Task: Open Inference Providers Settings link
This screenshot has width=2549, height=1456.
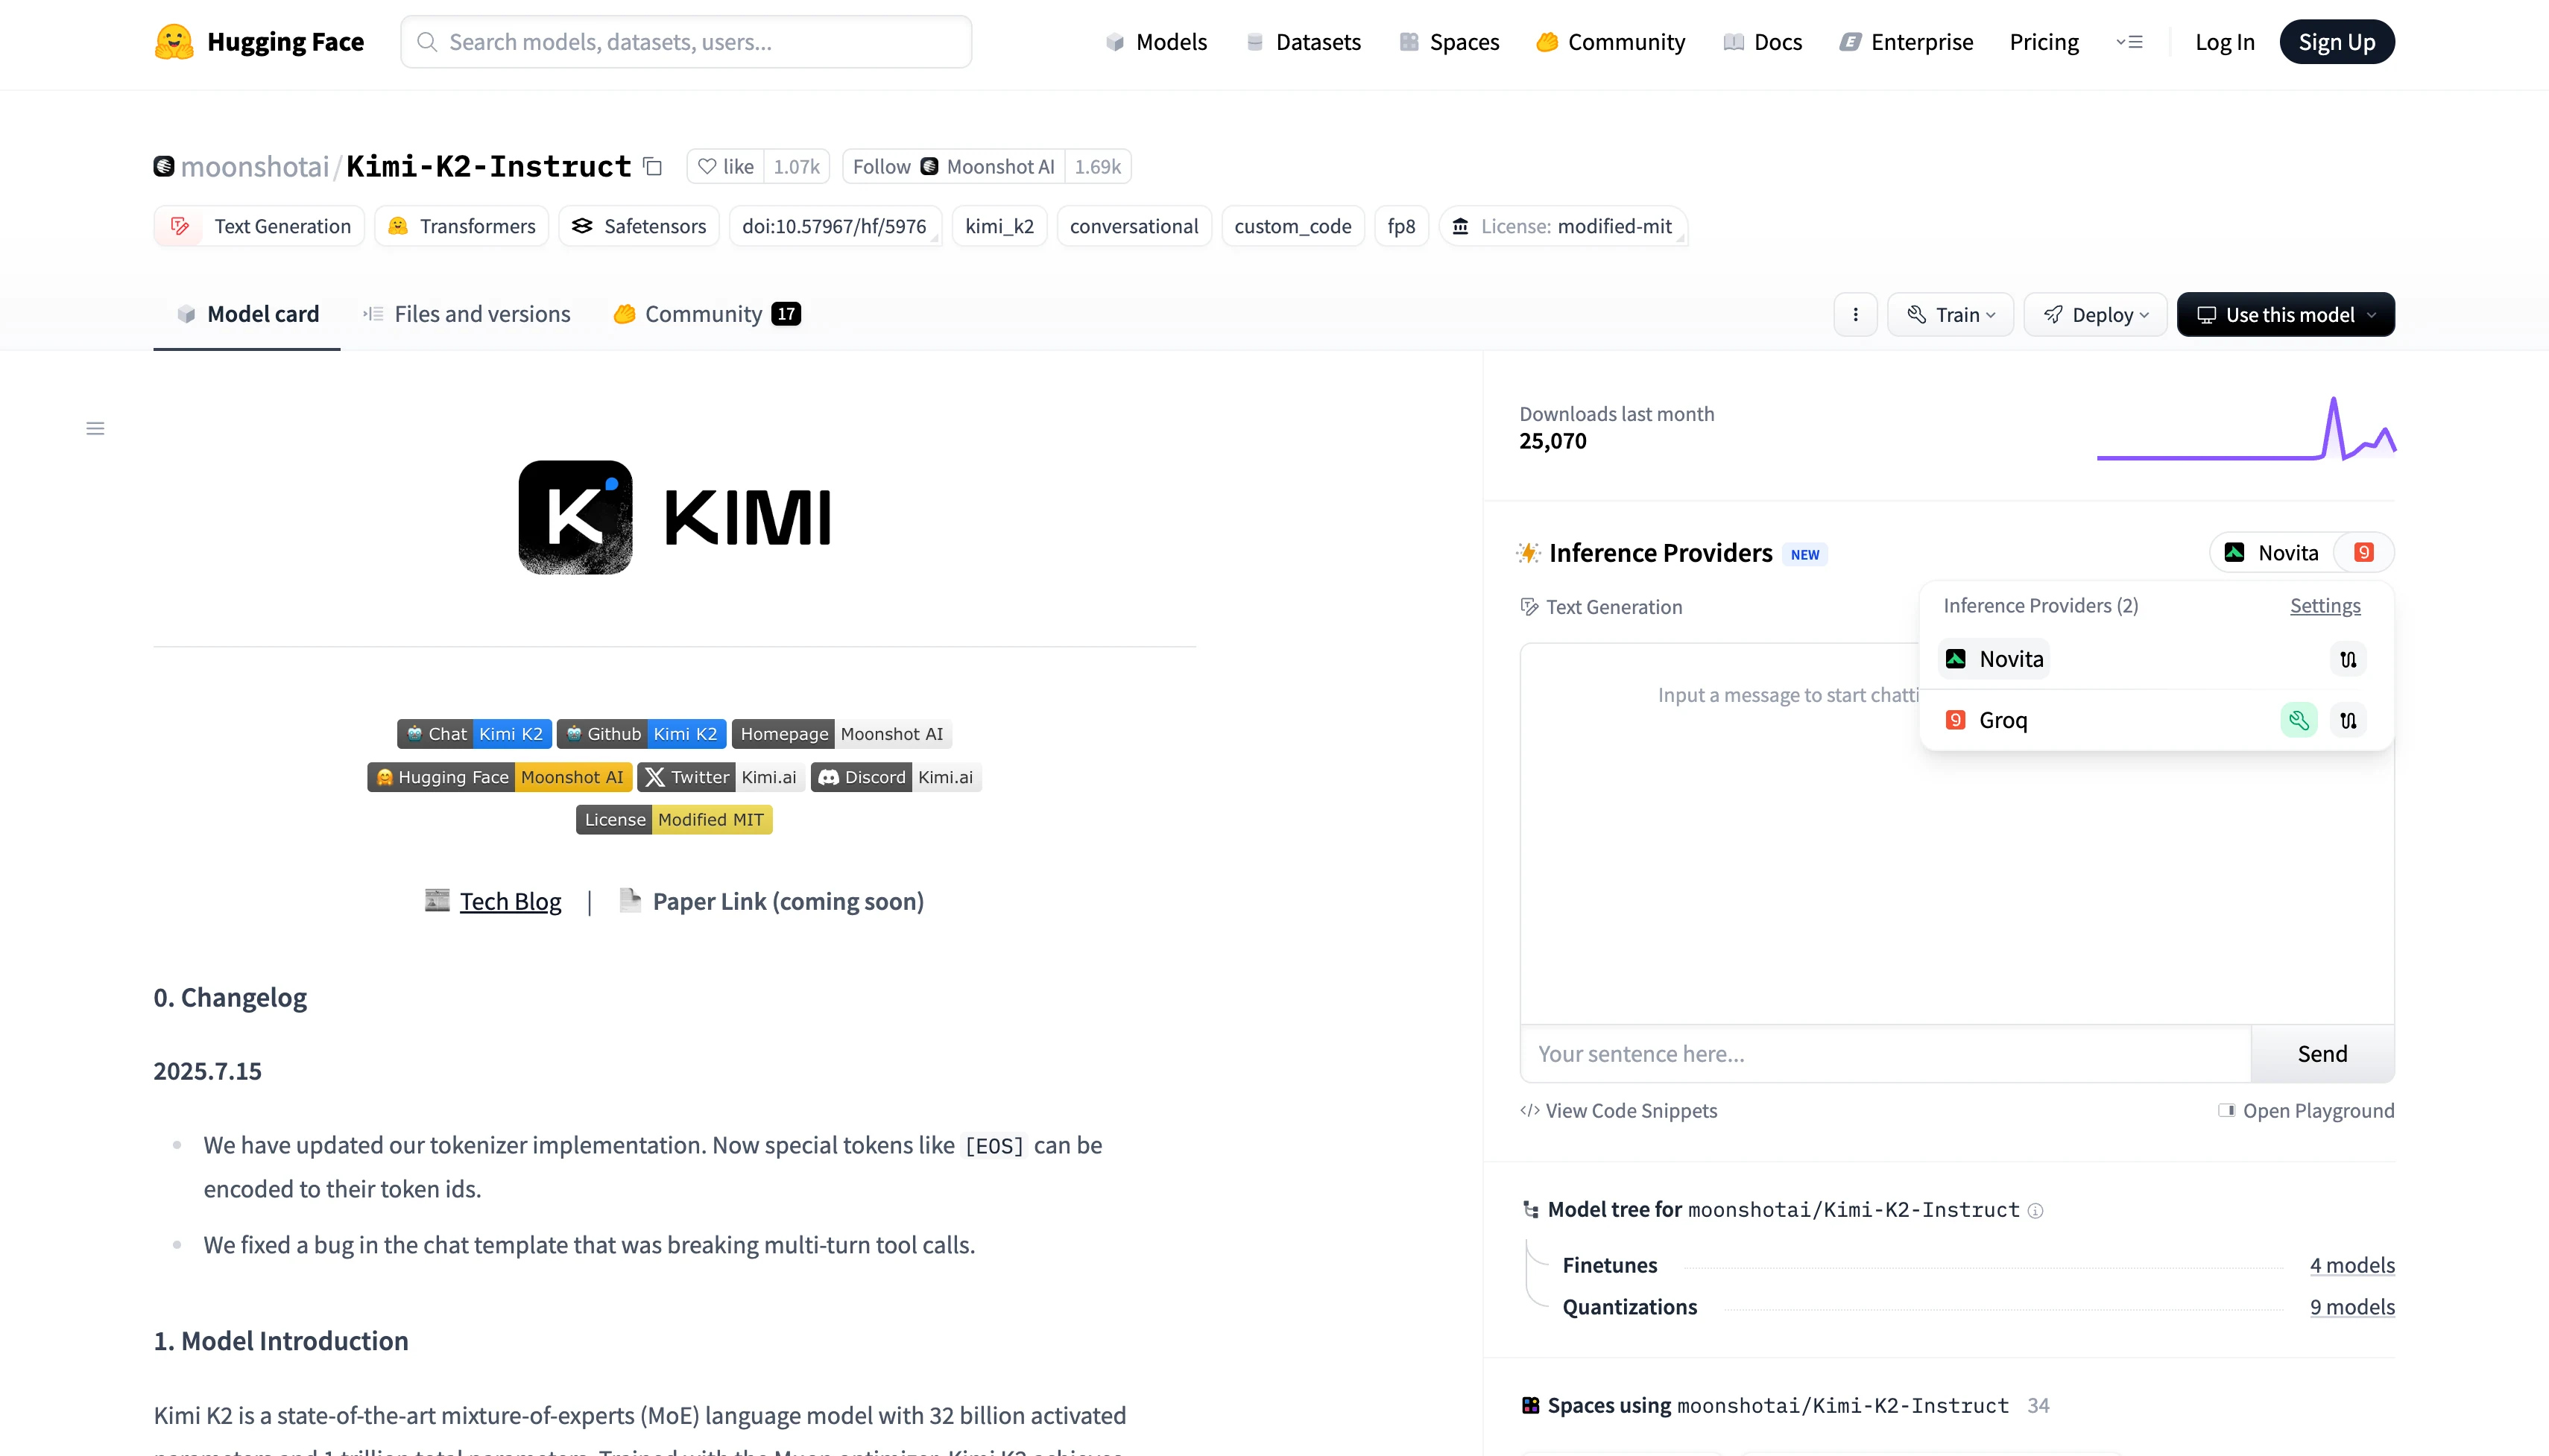Action: pos(2325,606)
